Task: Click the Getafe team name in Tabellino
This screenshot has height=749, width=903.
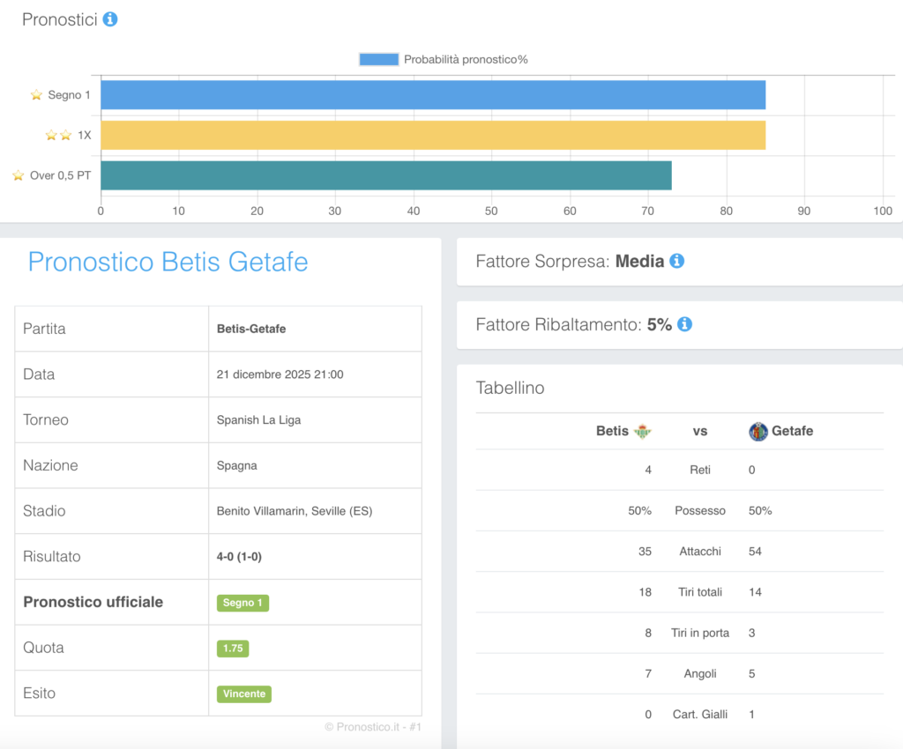Action: [792, 431]
